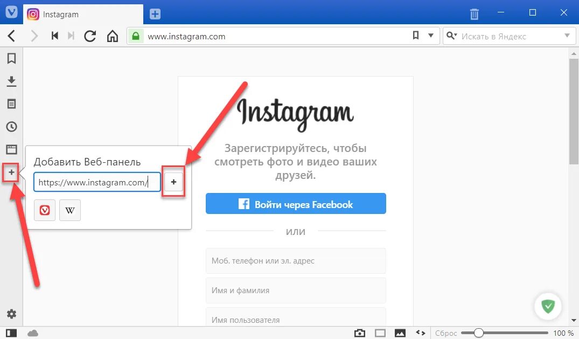Add suggested Wikipedia web panel
Image resolution: width=579 pixels, height=339 pixels.
click(70, 210)
